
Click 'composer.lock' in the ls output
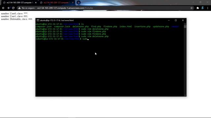point(62,27)
